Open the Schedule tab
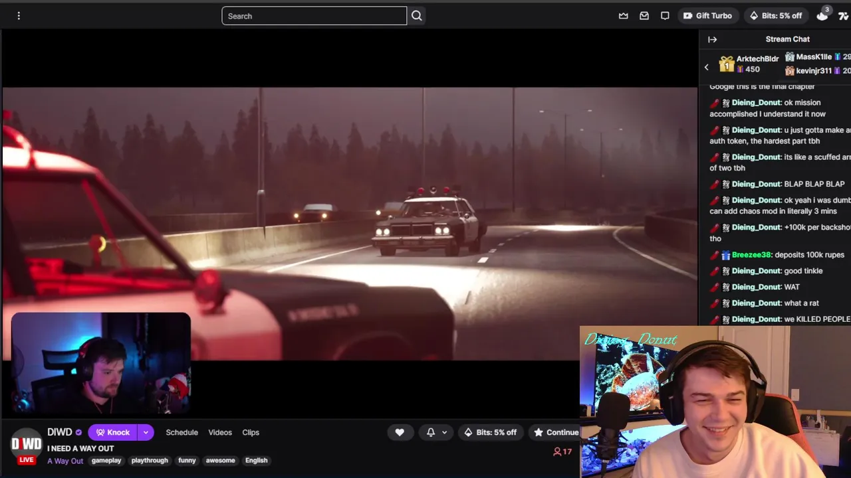The image size is (851, 478). [x=182, y=432]
